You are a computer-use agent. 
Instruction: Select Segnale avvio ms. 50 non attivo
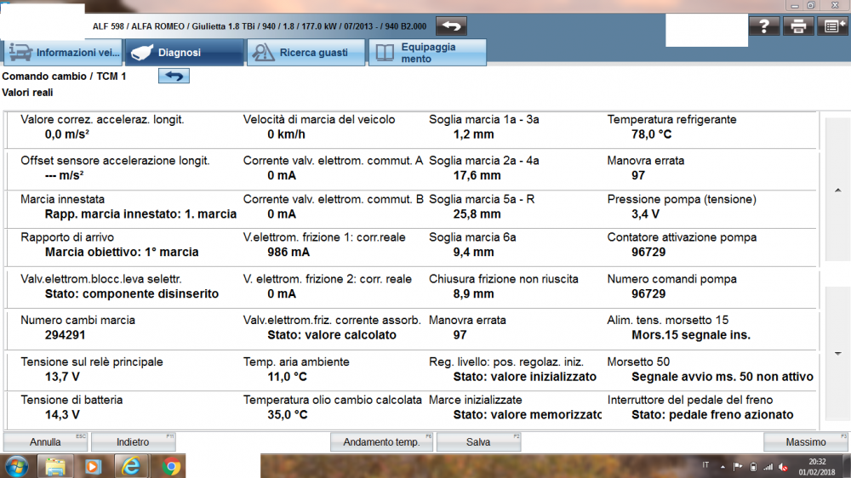click(x=722, y=377)
